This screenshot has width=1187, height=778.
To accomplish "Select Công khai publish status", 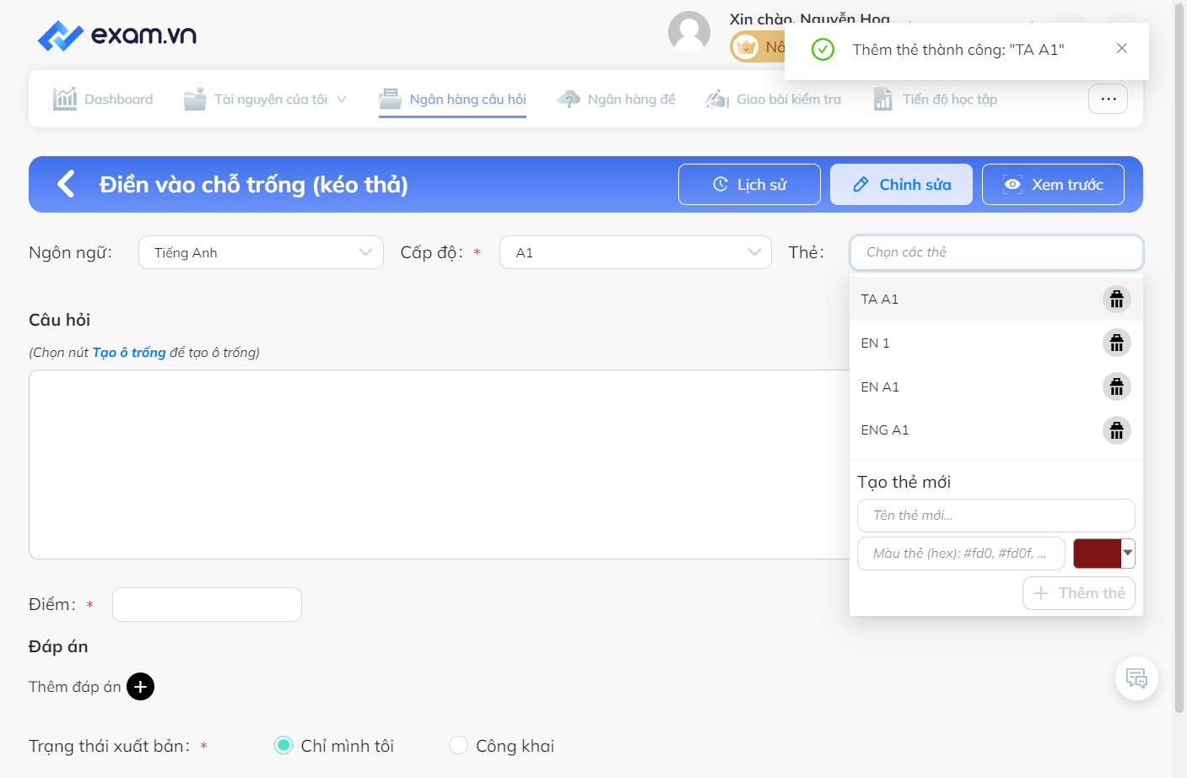I will pos(458,745).
